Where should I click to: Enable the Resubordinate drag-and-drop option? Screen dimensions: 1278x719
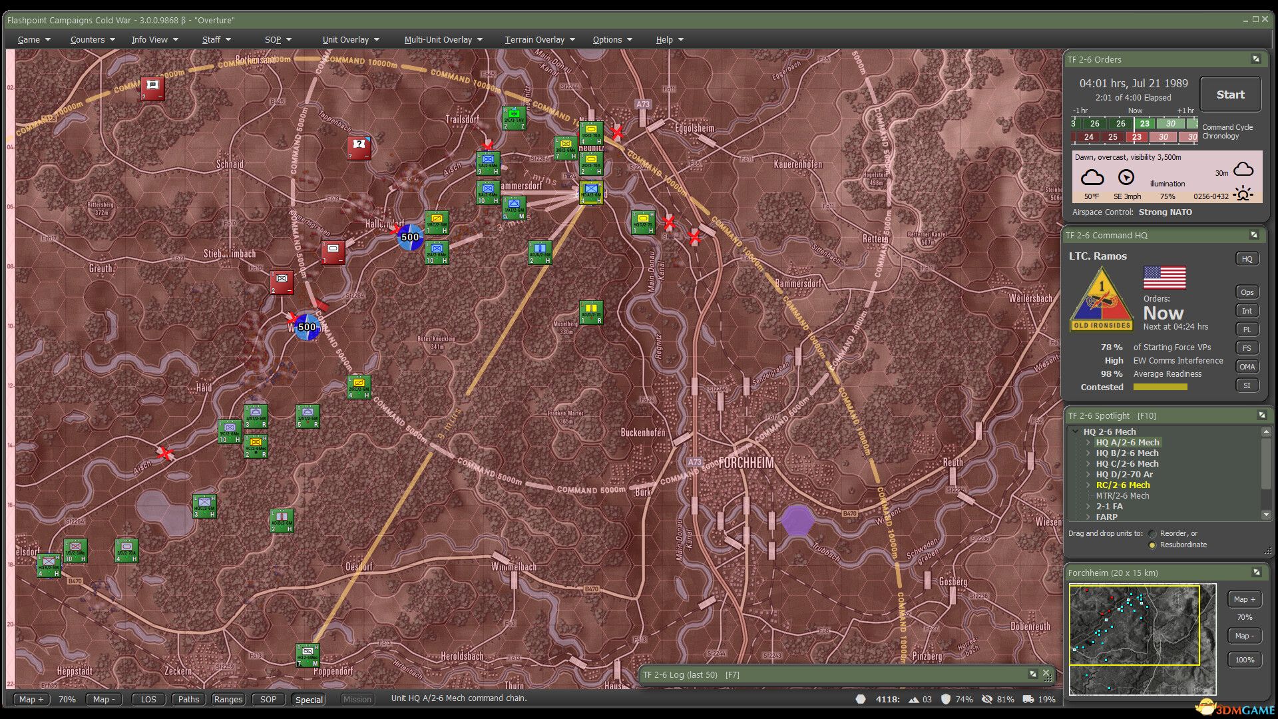[1152, 545]
